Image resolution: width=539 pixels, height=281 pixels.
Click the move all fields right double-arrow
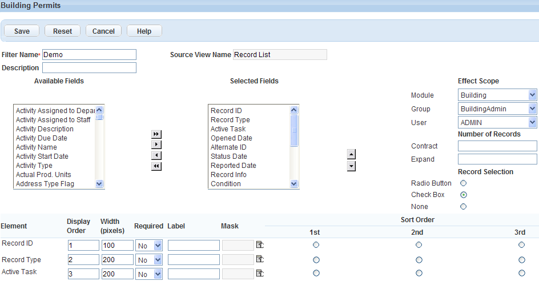156,134
